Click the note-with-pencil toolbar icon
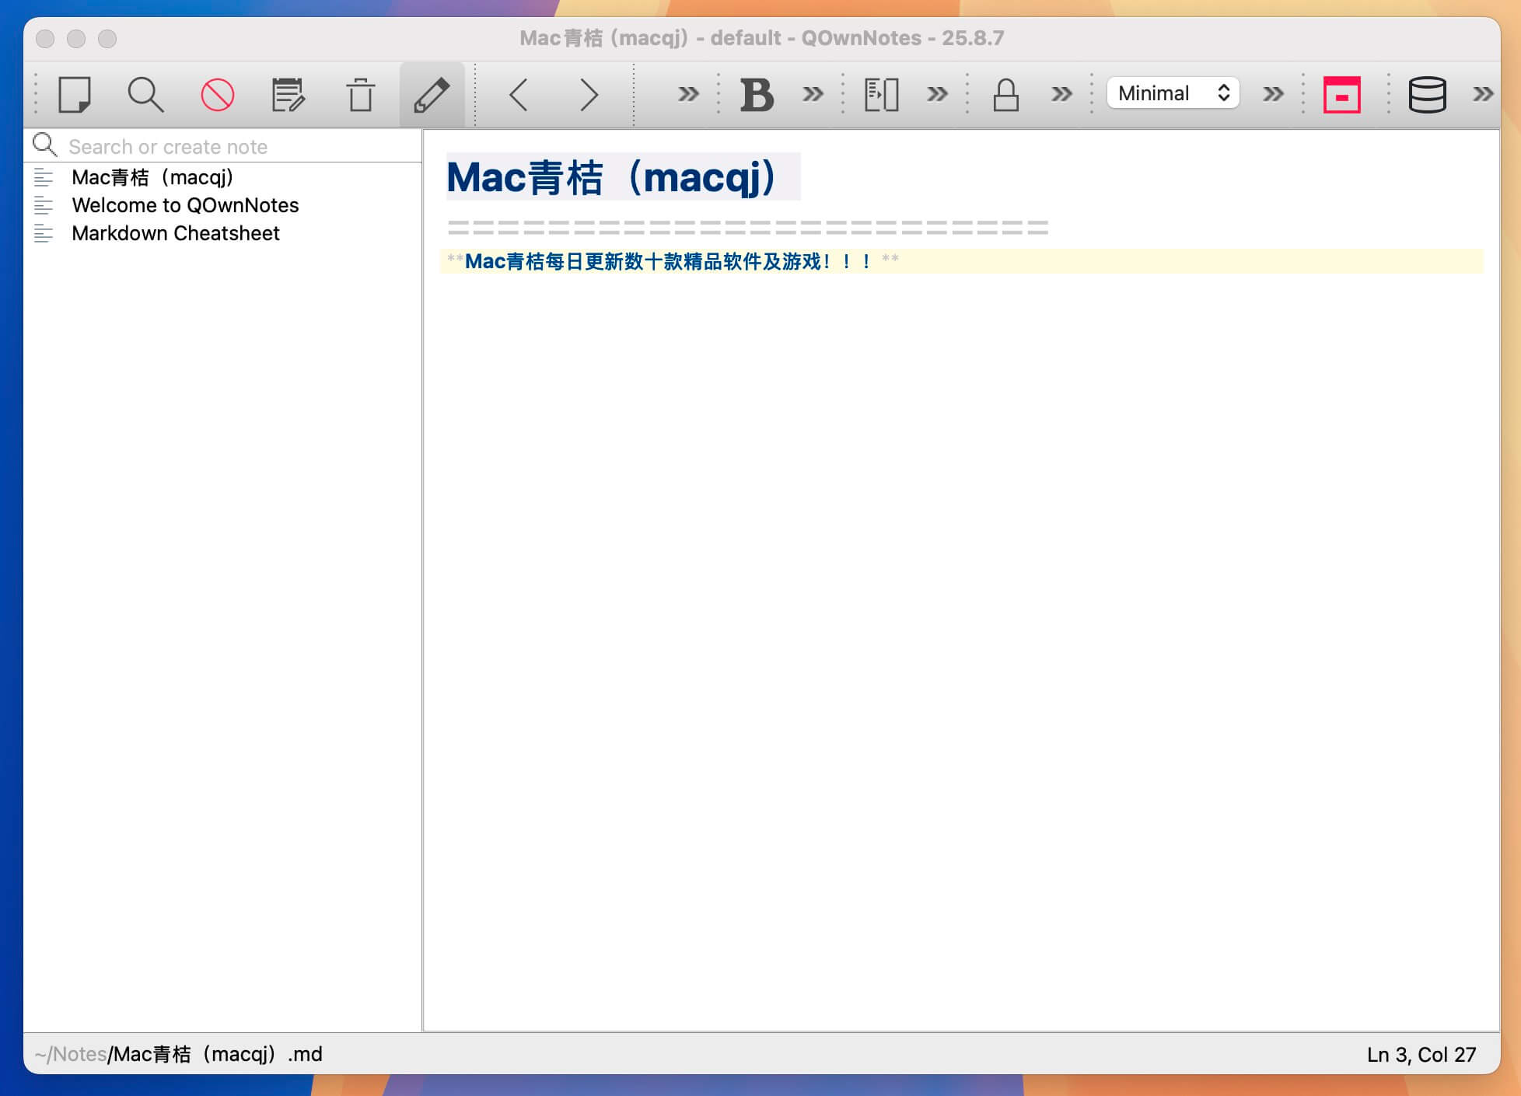The width and height of the screenshot is (1521, 1096). (288, 95)
